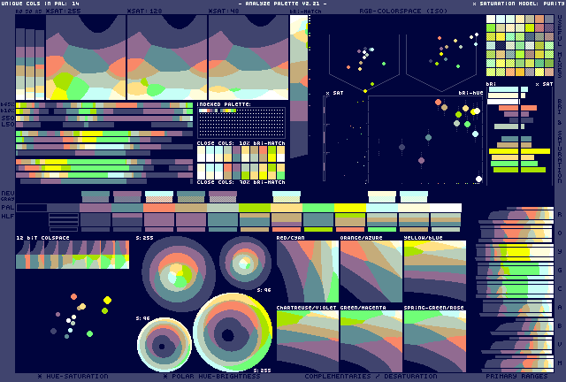
Task: Select the bright yellow swatch in PAL row
Action: point(350,208)
